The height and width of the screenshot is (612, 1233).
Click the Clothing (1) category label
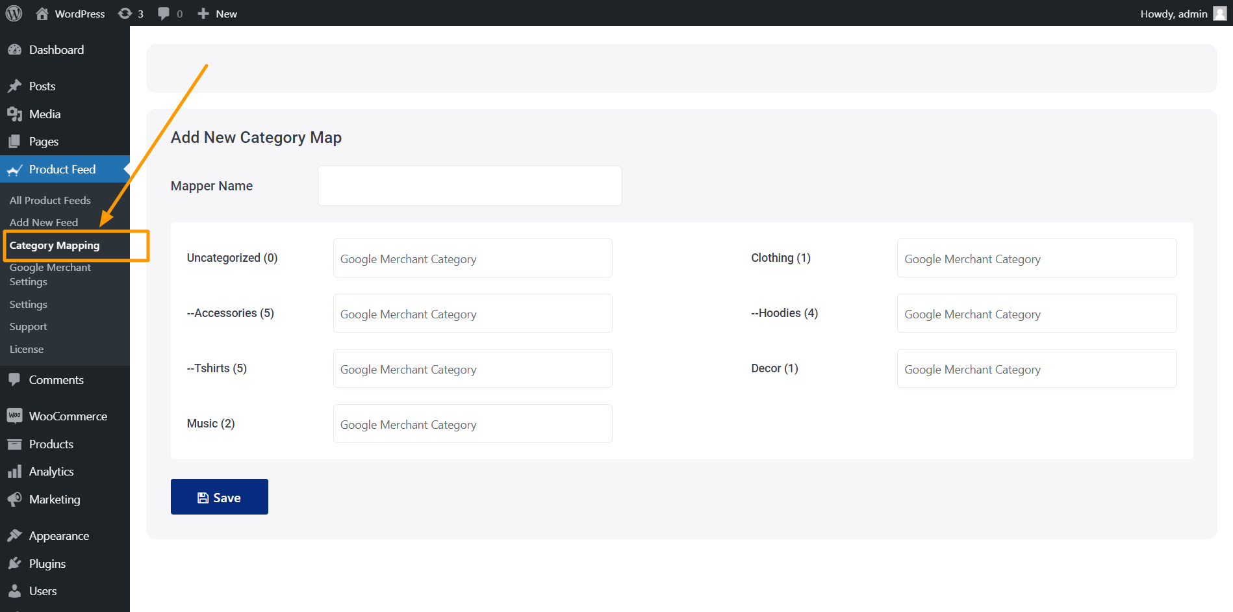[781, 258]
